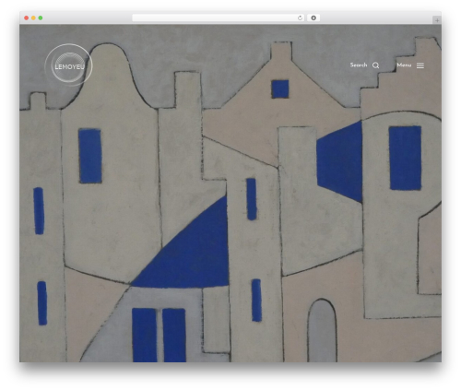Maximize the window with the green button
This screenshot has width=461, height=390.
[x=41, y=18]
